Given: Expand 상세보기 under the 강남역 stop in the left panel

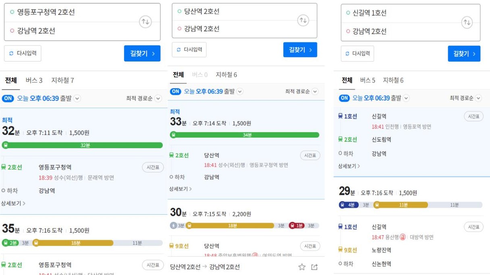Looking at the screenshot, I should (13, 203).
